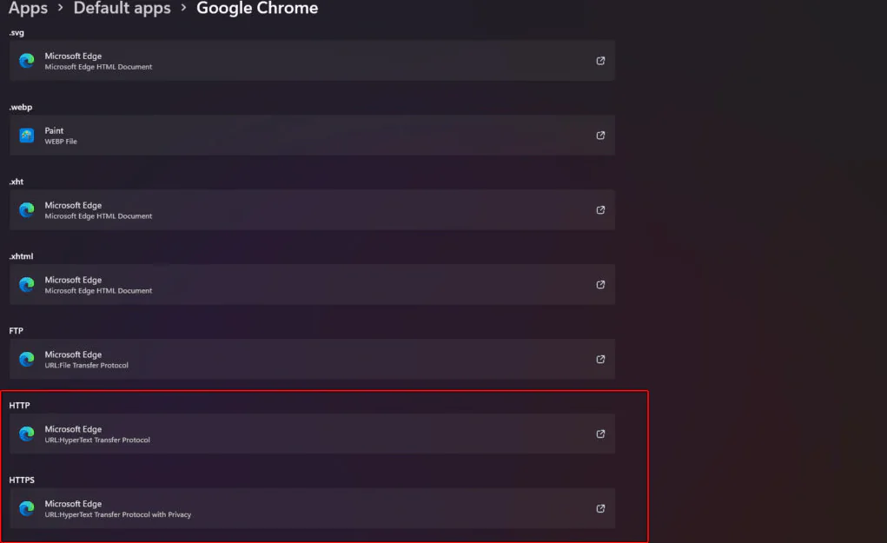Click the Paint icon in the .webp row
Screen dimensions: 887x543
(x=27, y=136)
